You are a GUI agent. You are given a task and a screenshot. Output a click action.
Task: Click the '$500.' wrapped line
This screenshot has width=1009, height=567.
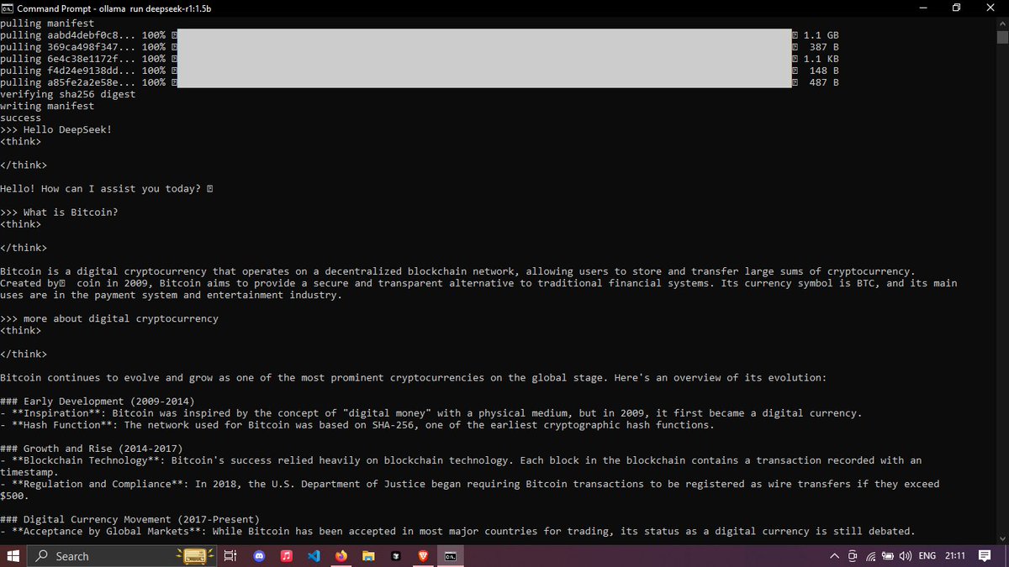pyautogui.click(x=14, y=496)
